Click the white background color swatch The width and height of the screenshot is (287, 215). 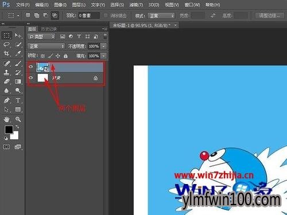click(15, 136)
